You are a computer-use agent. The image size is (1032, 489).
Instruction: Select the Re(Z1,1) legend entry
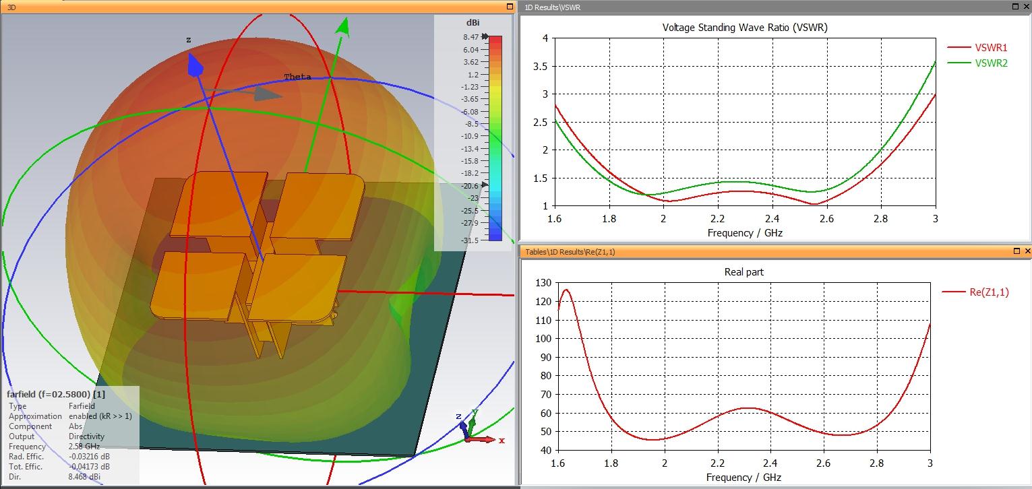pyautogui.click(x=975, y=292)
